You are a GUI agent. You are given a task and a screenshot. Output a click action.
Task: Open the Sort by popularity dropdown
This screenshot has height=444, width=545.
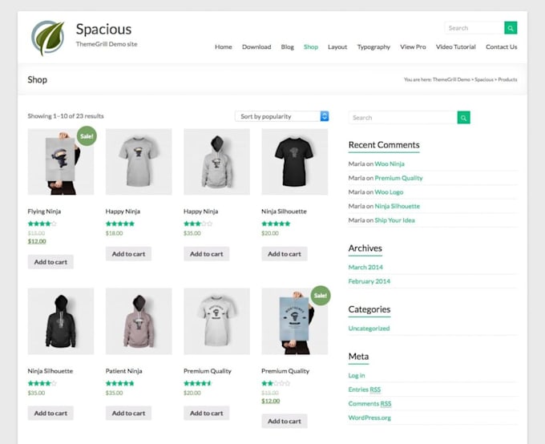282,116
